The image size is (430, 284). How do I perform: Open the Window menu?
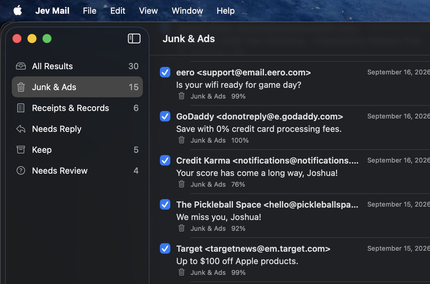pyautogui.click(x=187, y=11)
